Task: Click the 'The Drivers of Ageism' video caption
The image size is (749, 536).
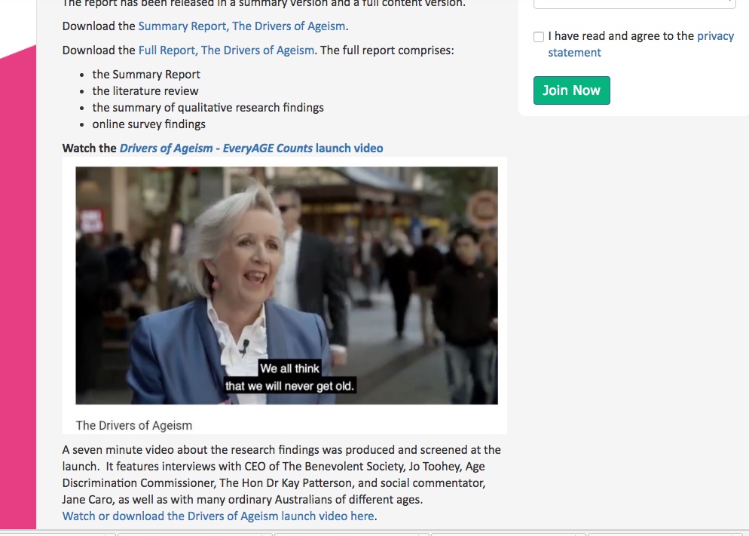Action: tap(134, 425)
